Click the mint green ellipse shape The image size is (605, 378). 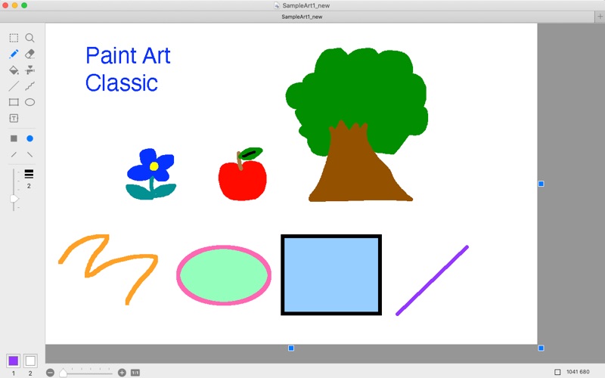pos(224,275)
